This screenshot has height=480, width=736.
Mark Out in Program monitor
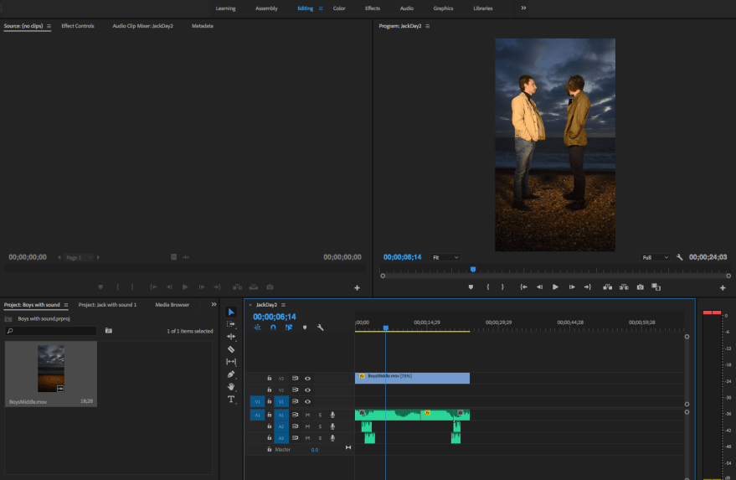502,287
